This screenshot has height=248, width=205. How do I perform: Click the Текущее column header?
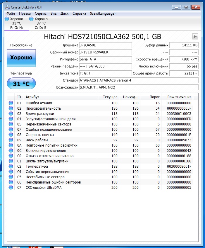(108, 97)
